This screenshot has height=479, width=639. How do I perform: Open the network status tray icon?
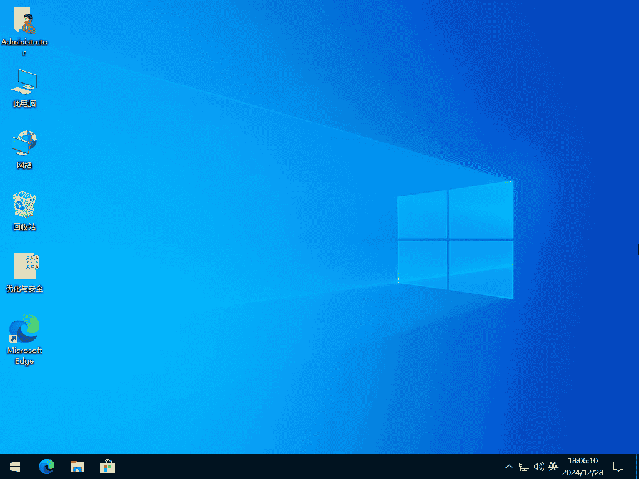[524, 467]
